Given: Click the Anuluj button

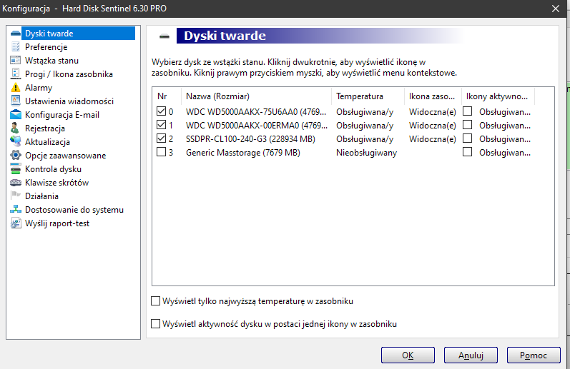Looking at the screenshot, I should click(x=471, y=355).
